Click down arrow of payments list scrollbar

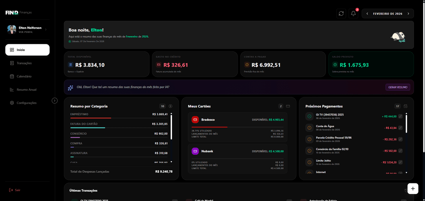tap(406, 172)
